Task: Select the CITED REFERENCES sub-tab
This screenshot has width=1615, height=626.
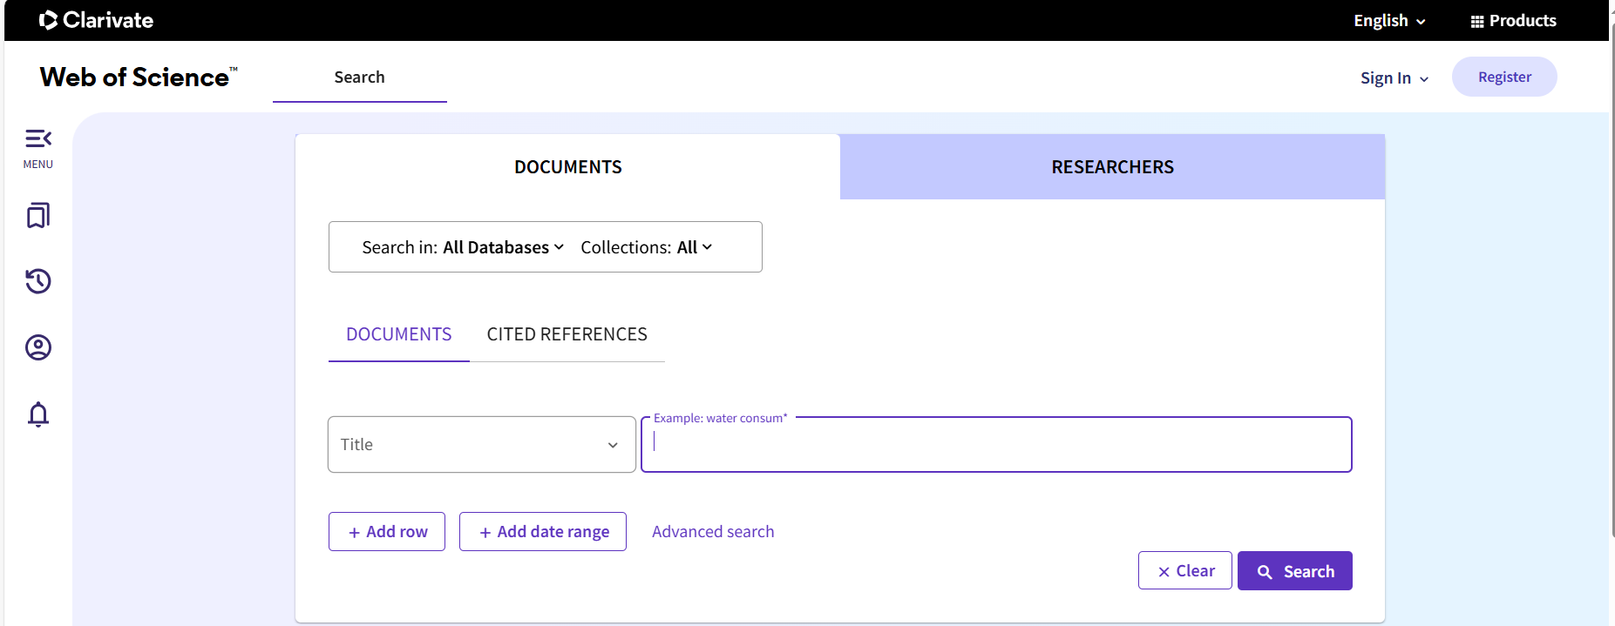Action: pos(567,334)
